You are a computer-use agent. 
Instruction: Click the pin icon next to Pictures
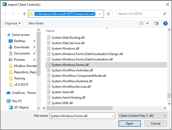[x=34, y=60]
